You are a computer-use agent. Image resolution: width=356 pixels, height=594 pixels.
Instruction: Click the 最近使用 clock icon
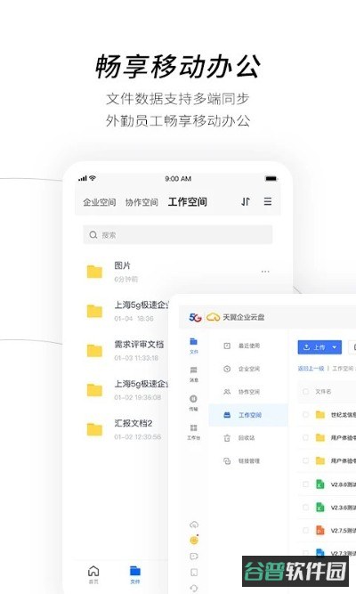pyautogui.click(x=227, y=346)
